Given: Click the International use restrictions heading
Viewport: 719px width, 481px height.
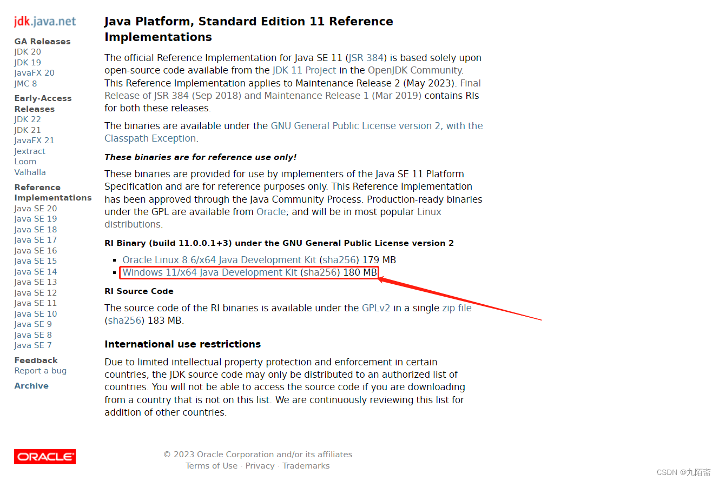Looking at the screenshot, I should 182,344.
